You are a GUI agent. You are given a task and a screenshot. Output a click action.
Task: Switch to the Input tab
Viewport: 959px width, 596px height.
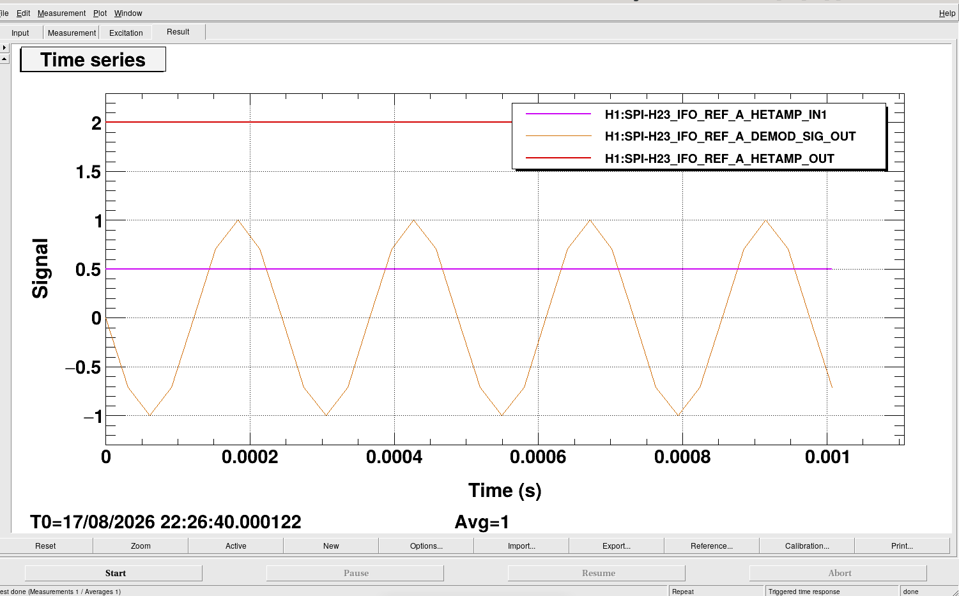pos(20,33)
